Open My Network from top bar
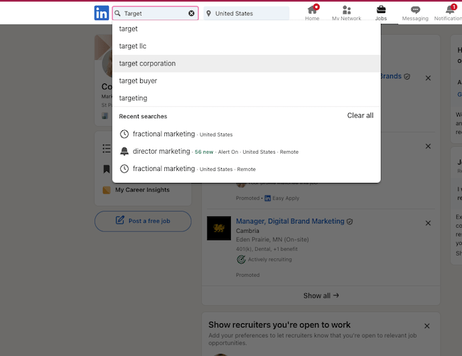The width and height of the screenshot is (462, 356). pyautogui.click(x=346, y=13)
